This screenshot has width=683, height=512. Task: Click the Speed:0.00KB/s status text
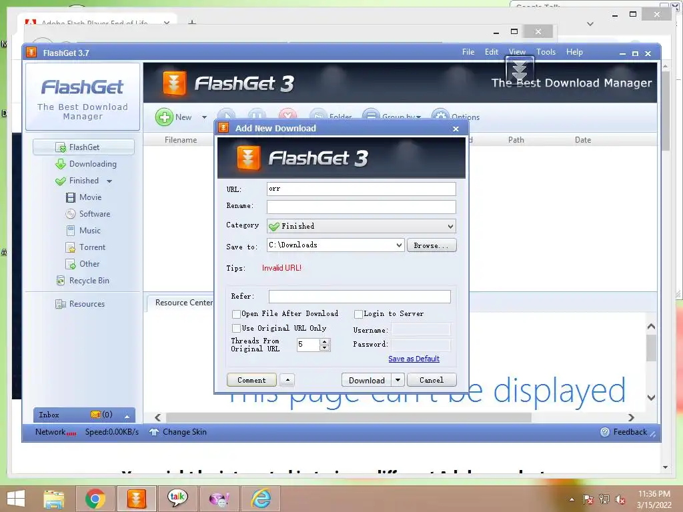tap(112, 432)
